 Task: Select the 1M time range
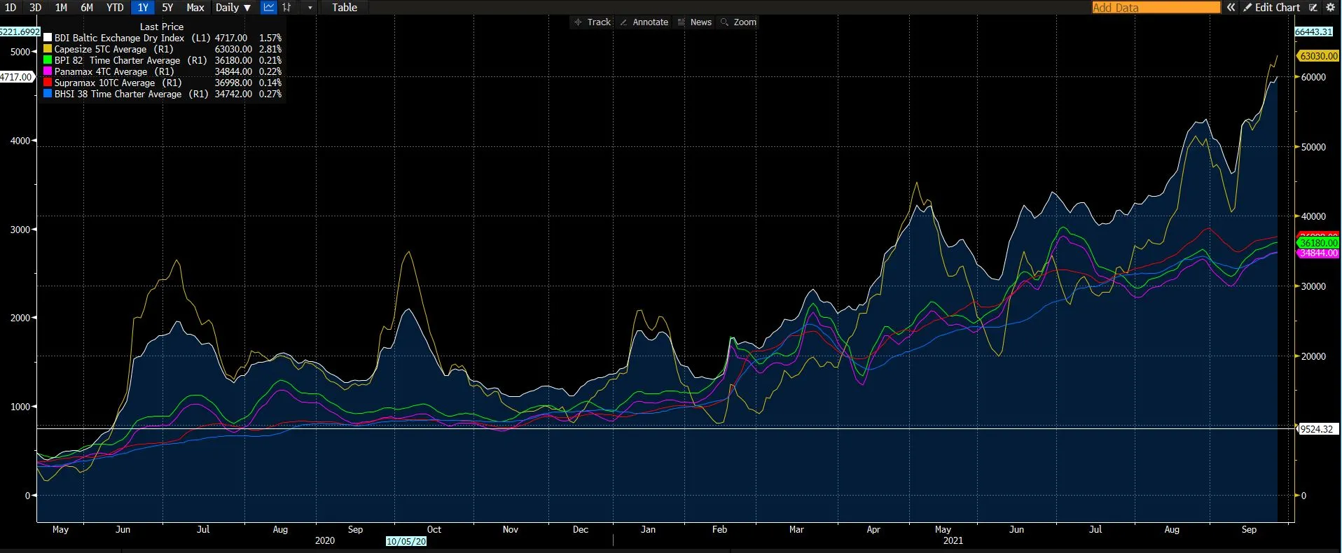(61, 7)
